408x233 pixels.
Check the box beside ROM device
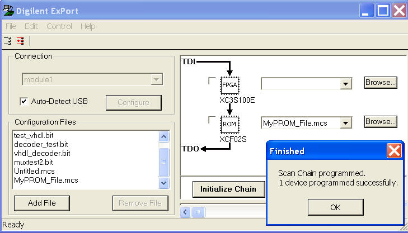[212, 120]
